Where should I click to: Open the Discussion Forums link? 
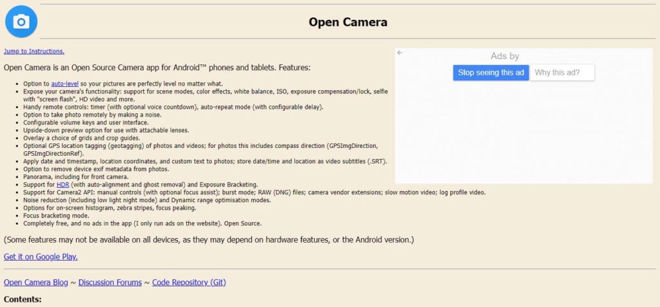pos(110,282)
